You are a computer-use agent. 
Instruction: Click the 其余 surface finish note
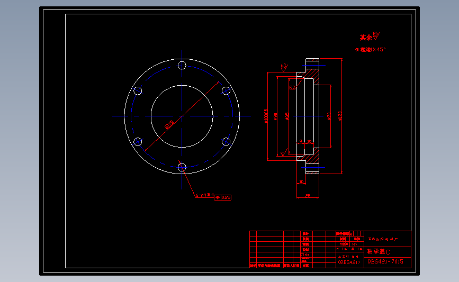(x=366, y=38)
